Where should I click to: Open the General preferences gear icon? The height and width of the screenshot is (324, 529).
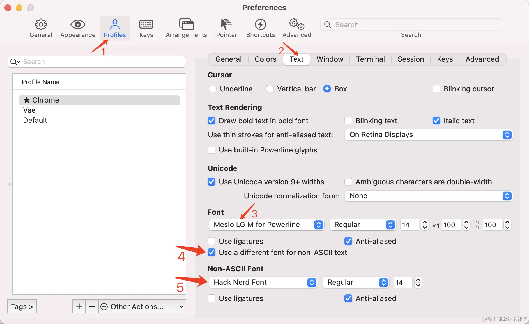(x=41, y=25)
